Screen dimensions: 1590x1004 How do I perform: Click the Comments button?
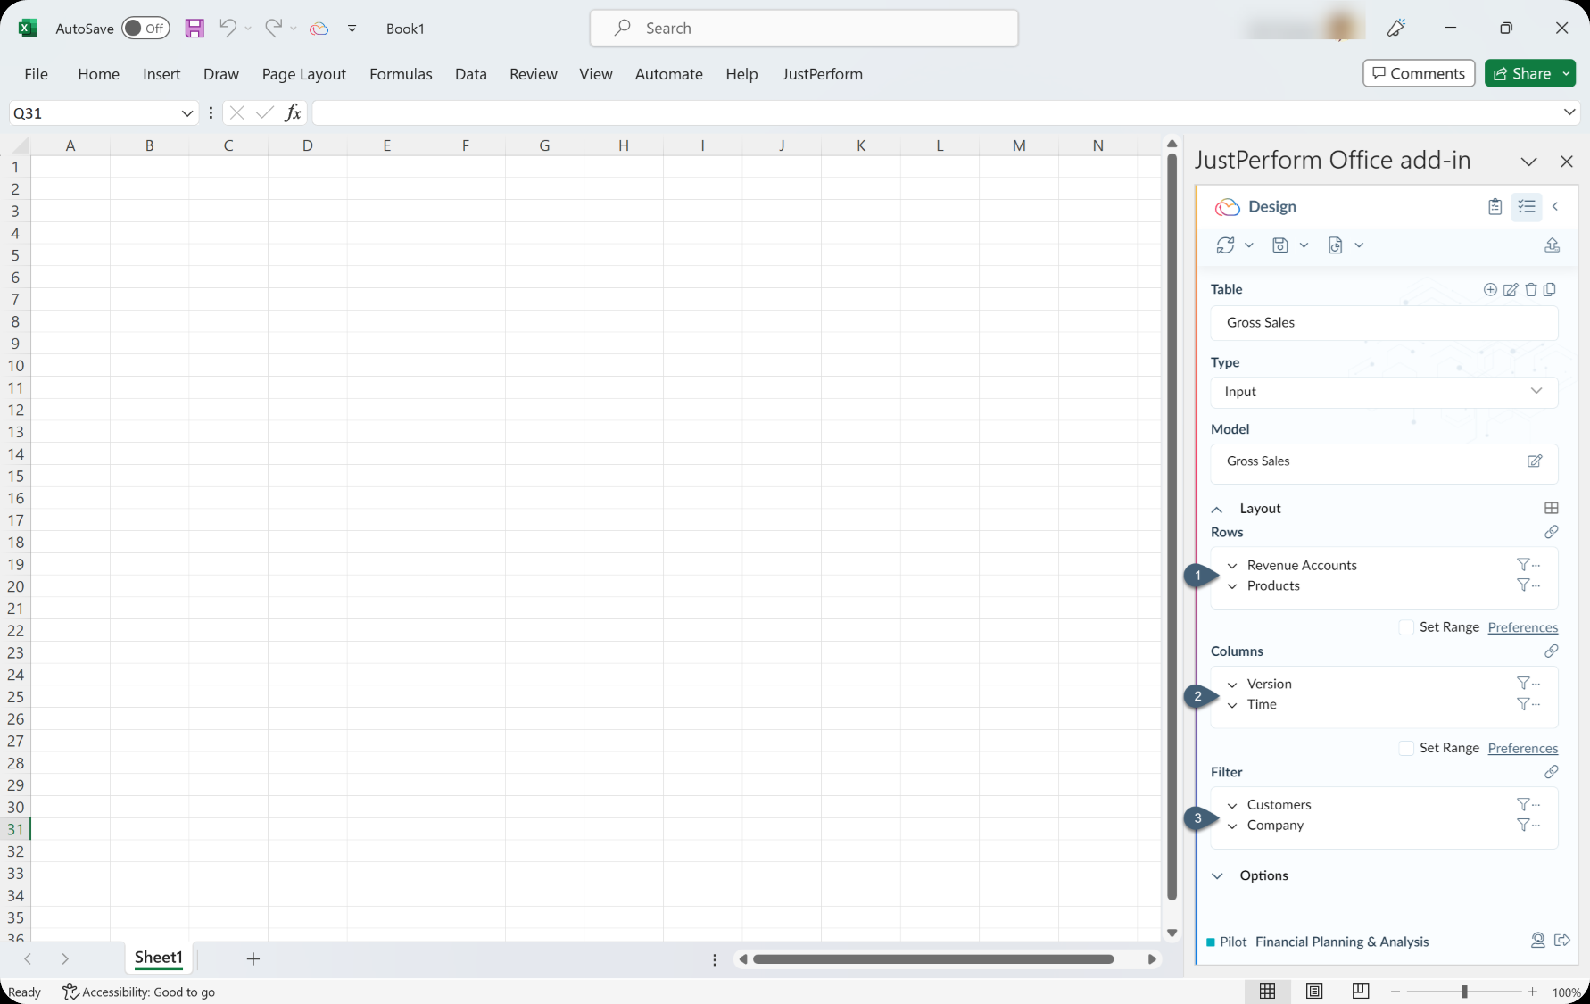click(x=1419, y=73)
